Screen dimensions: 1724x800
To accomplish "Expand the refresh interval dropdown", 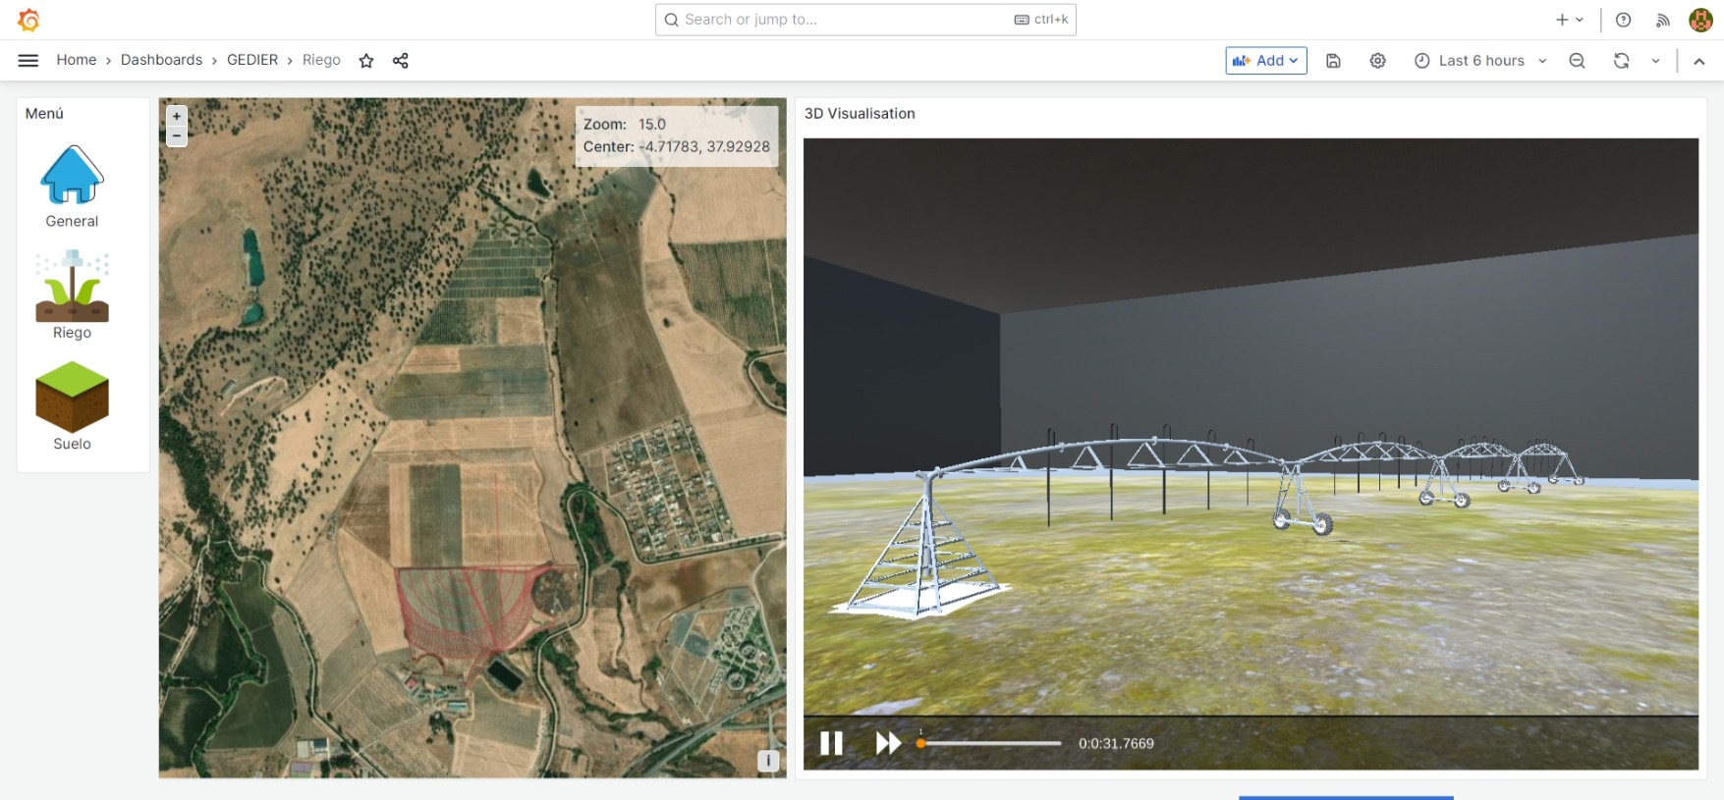I will pos(1655,61).
